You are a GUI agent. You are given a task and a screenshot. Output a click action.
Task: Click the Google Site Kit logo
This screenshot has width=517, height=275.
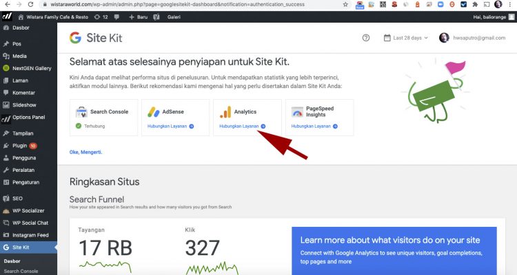(96, 38)
